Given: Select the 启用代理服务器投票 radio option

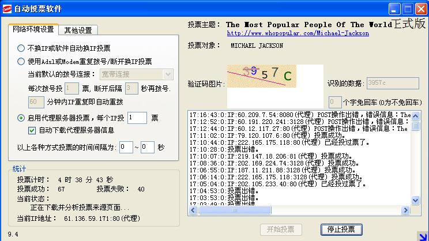Looking at the screenshot, I should coord(21,118).
